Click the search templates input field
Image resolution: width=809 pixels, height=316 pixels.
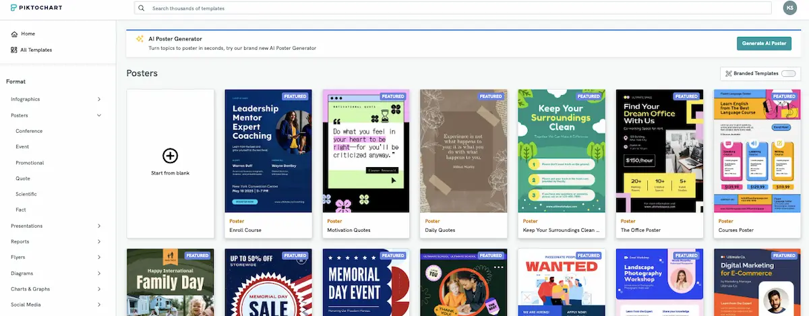tap(458, 8)
